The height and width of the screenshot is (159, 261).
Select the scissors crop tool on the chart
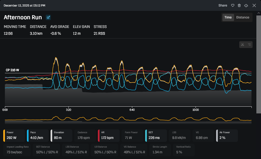click(243, 44)
